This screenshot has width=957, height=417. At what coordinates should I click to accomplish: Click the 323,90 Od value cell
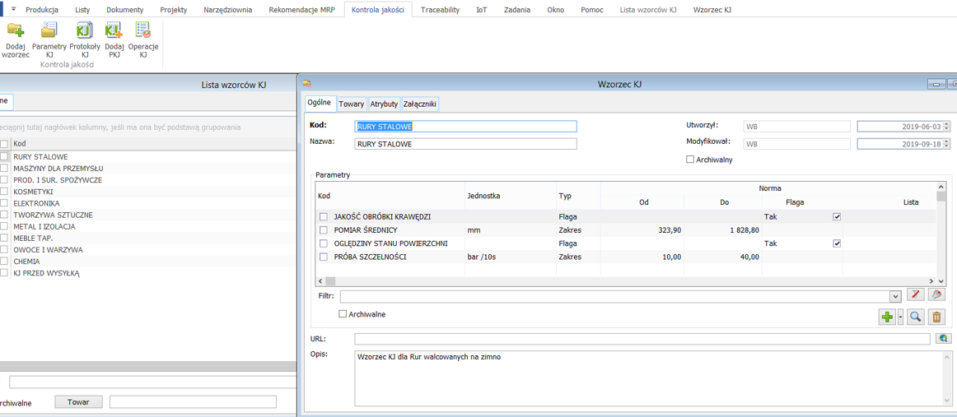coord(642,229)
